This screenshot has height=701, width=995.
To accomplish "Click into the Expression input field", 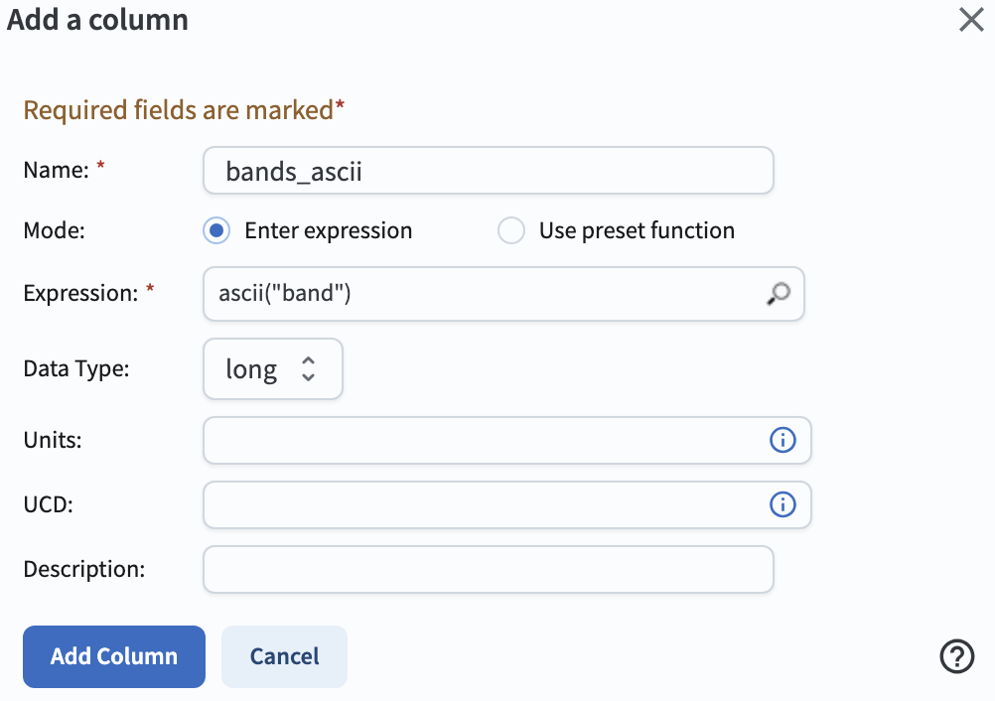I will pos(477,293).
